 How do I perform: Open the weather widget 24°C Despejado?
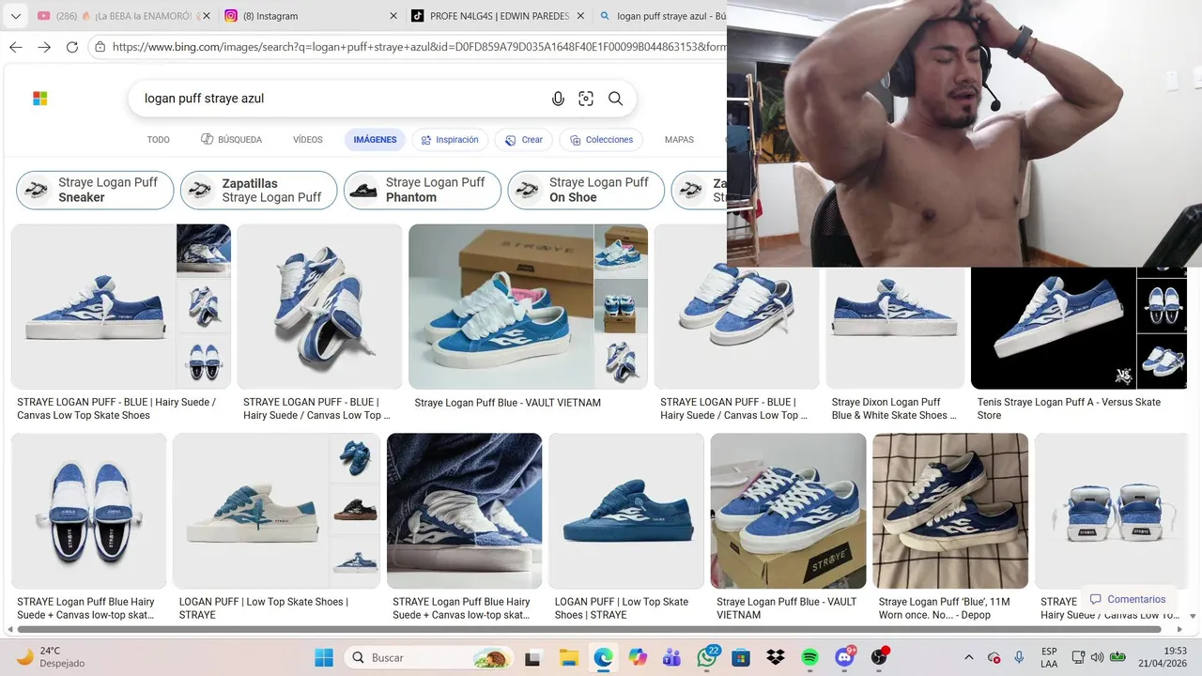coord(51,657)
